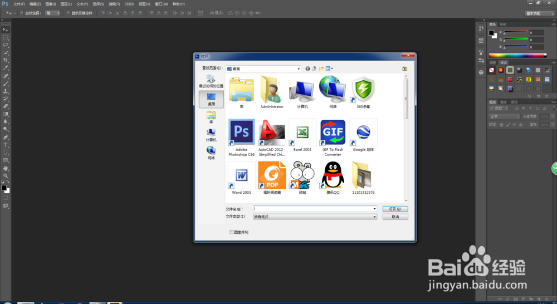This screenshot has width=557, height=304.
Task: Select the Rectangle shape tool
Action: tap(6, 160)
